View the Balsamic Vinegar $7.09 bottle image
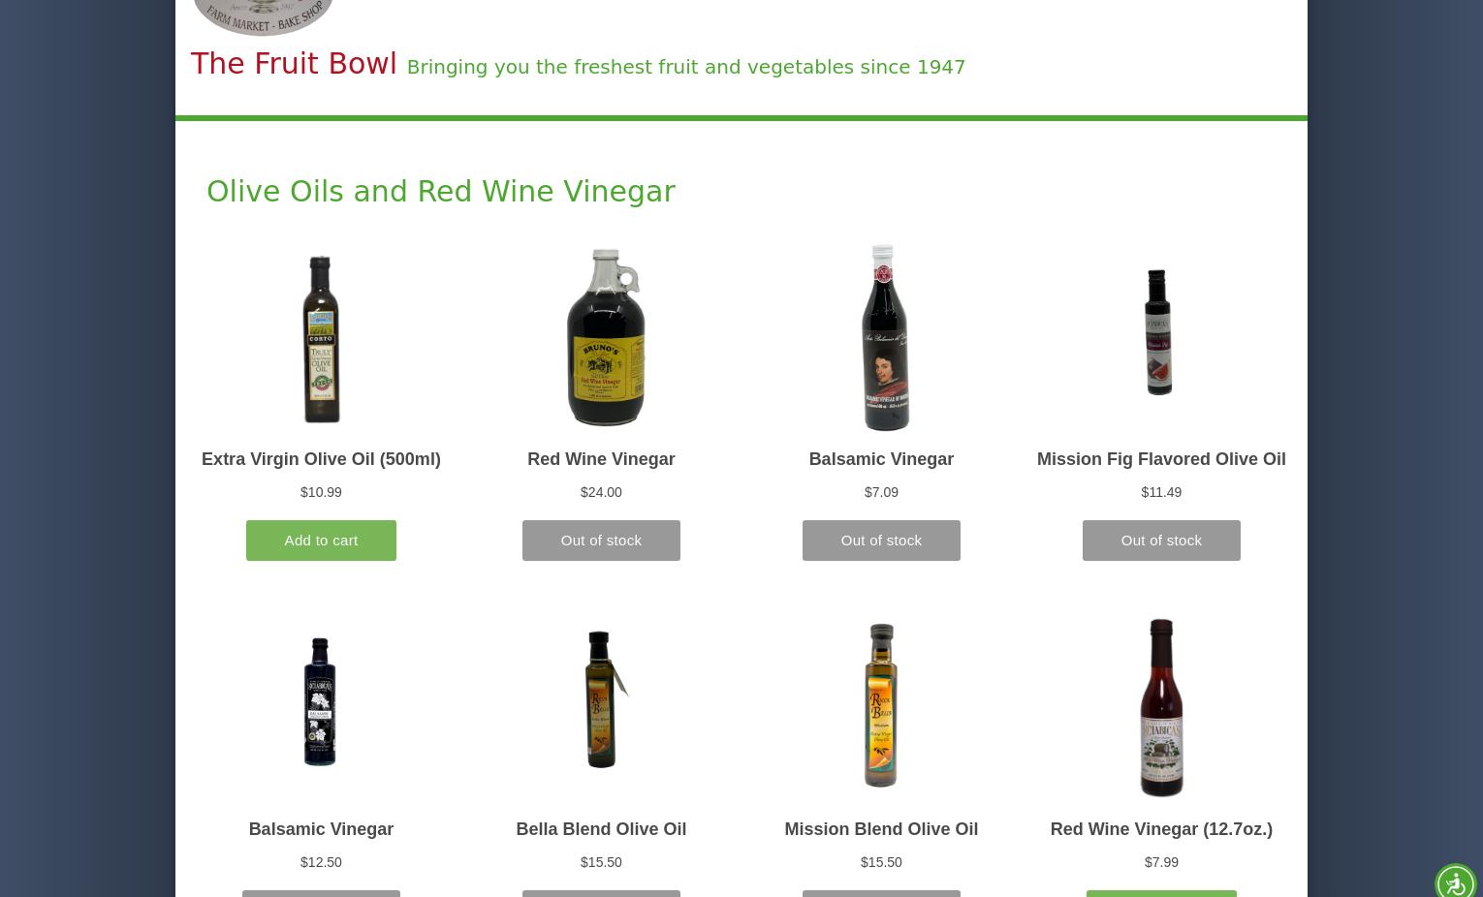The image size is (1483, 897). (881, 337)
